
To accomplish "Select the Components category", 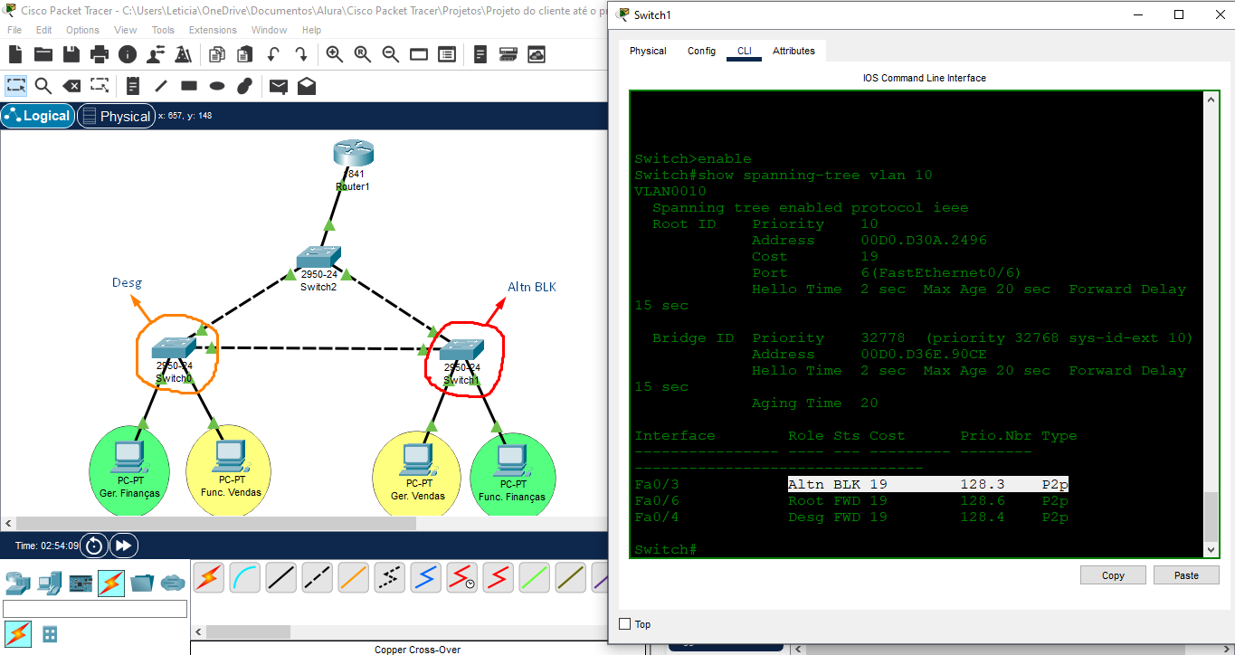I will [81, 583].
